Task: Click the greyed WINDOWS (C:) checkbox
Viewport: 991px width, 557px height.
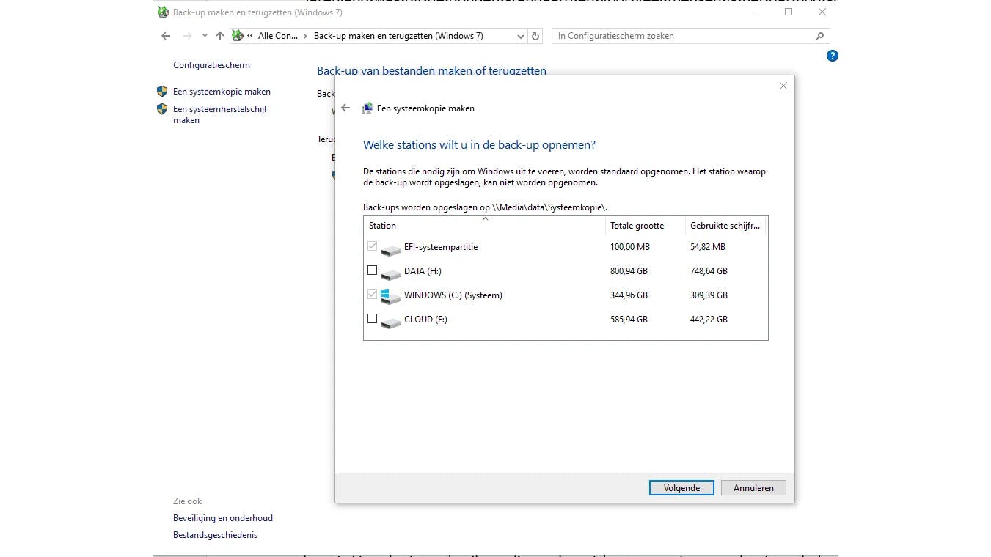Action: pos(372,295)
